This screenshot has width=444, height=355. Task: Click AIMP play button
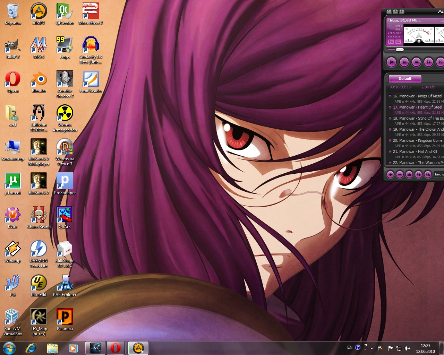392,62
